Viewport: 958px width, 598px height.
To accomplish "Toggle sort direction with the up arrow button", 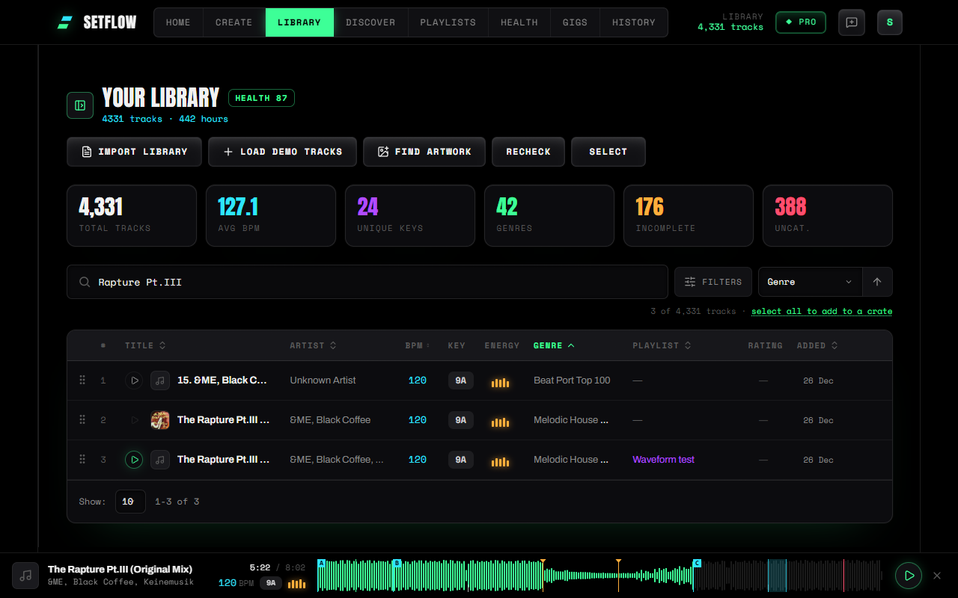I will pos(877,282).
